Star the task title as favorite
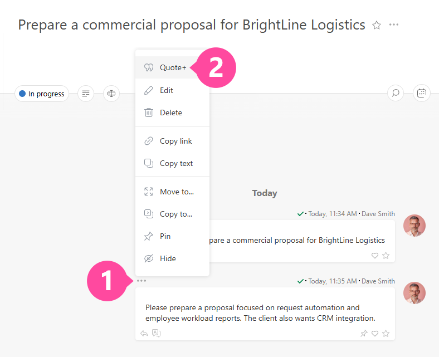This screenshot has width=439, height=357. click(x=377, y=25)
